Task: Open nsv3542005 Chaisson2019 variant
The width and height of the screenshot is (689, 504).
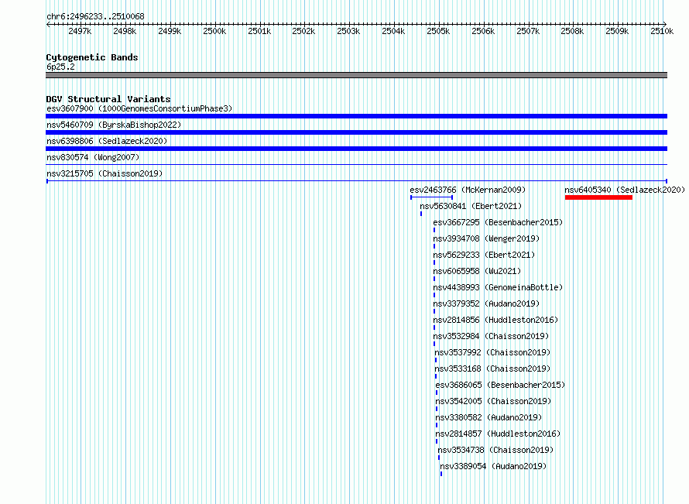Action: tap(493, 401)
